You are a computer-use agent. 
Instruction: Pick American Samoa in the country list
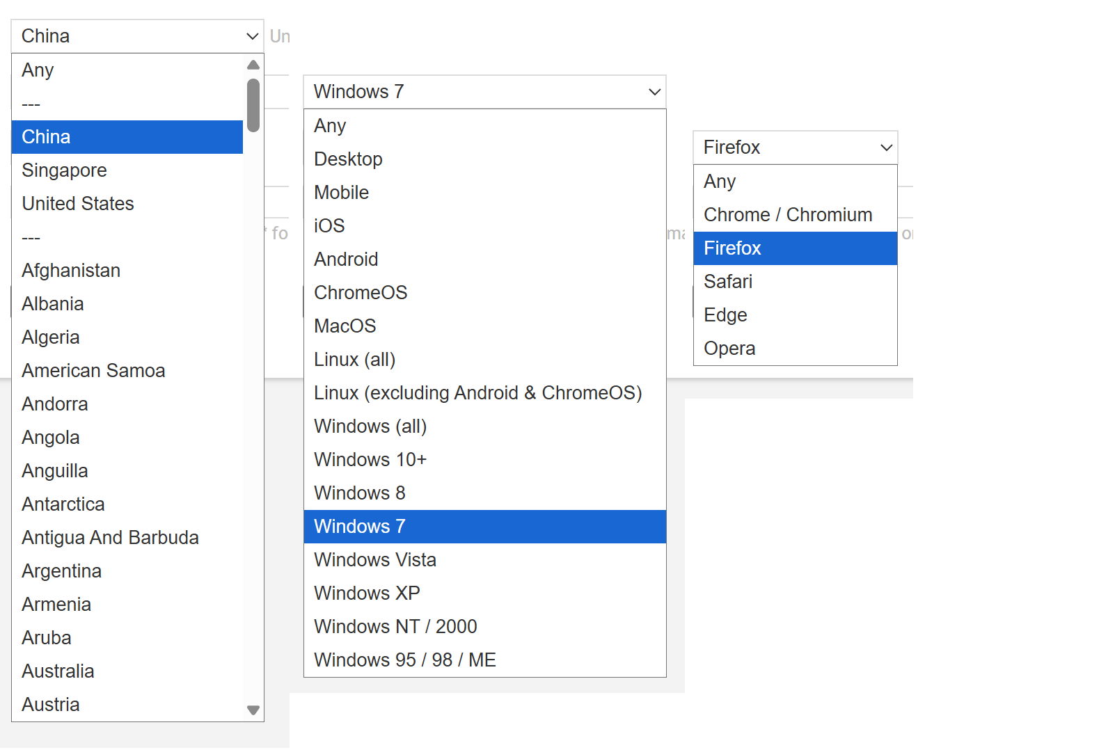coord(127,371)
